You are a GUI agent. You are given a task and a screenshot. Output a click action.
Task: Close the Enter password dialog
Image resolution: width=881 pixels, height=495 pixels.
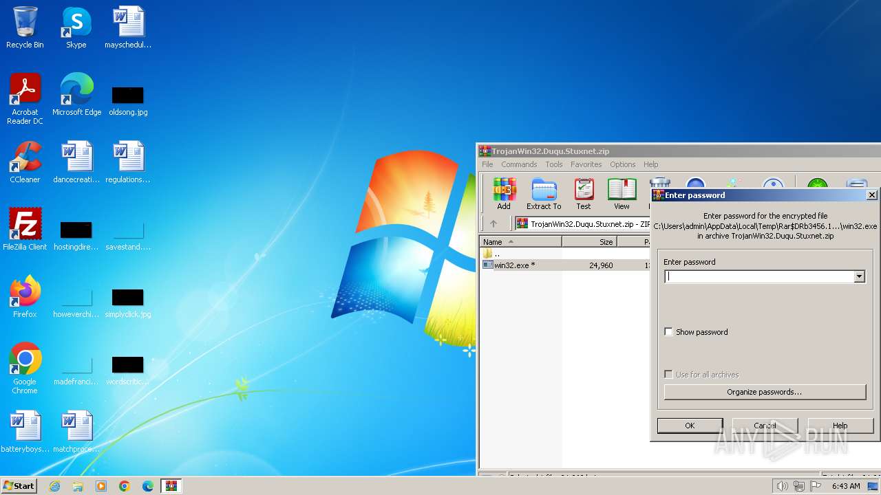872,195
